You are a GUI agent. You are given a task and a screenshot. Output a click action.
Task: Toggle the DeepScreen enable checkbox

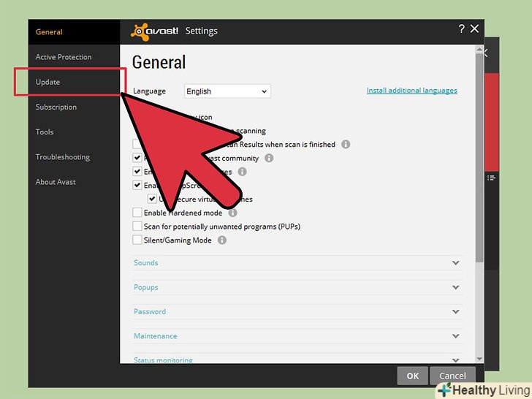coord(137,186)
